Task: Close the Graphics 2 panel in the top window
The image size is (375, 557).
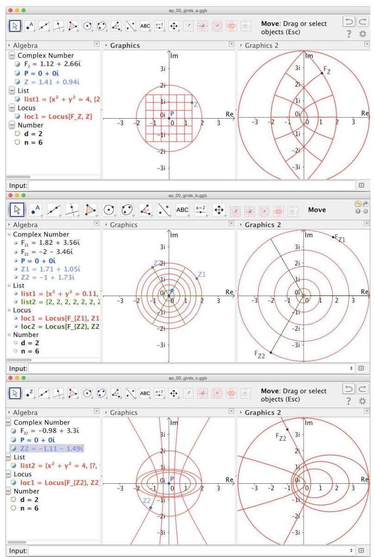Action: pyautogui.click(x=367, y=44)
